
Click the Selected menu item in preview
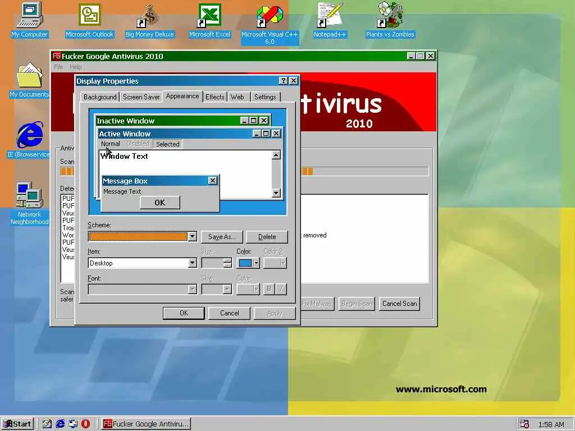coord(167,144)
